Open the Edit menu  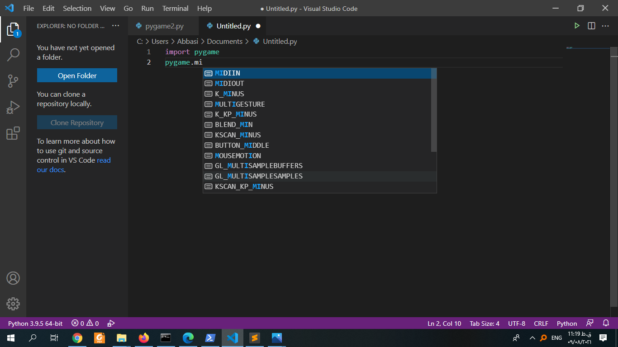(48, 8)
